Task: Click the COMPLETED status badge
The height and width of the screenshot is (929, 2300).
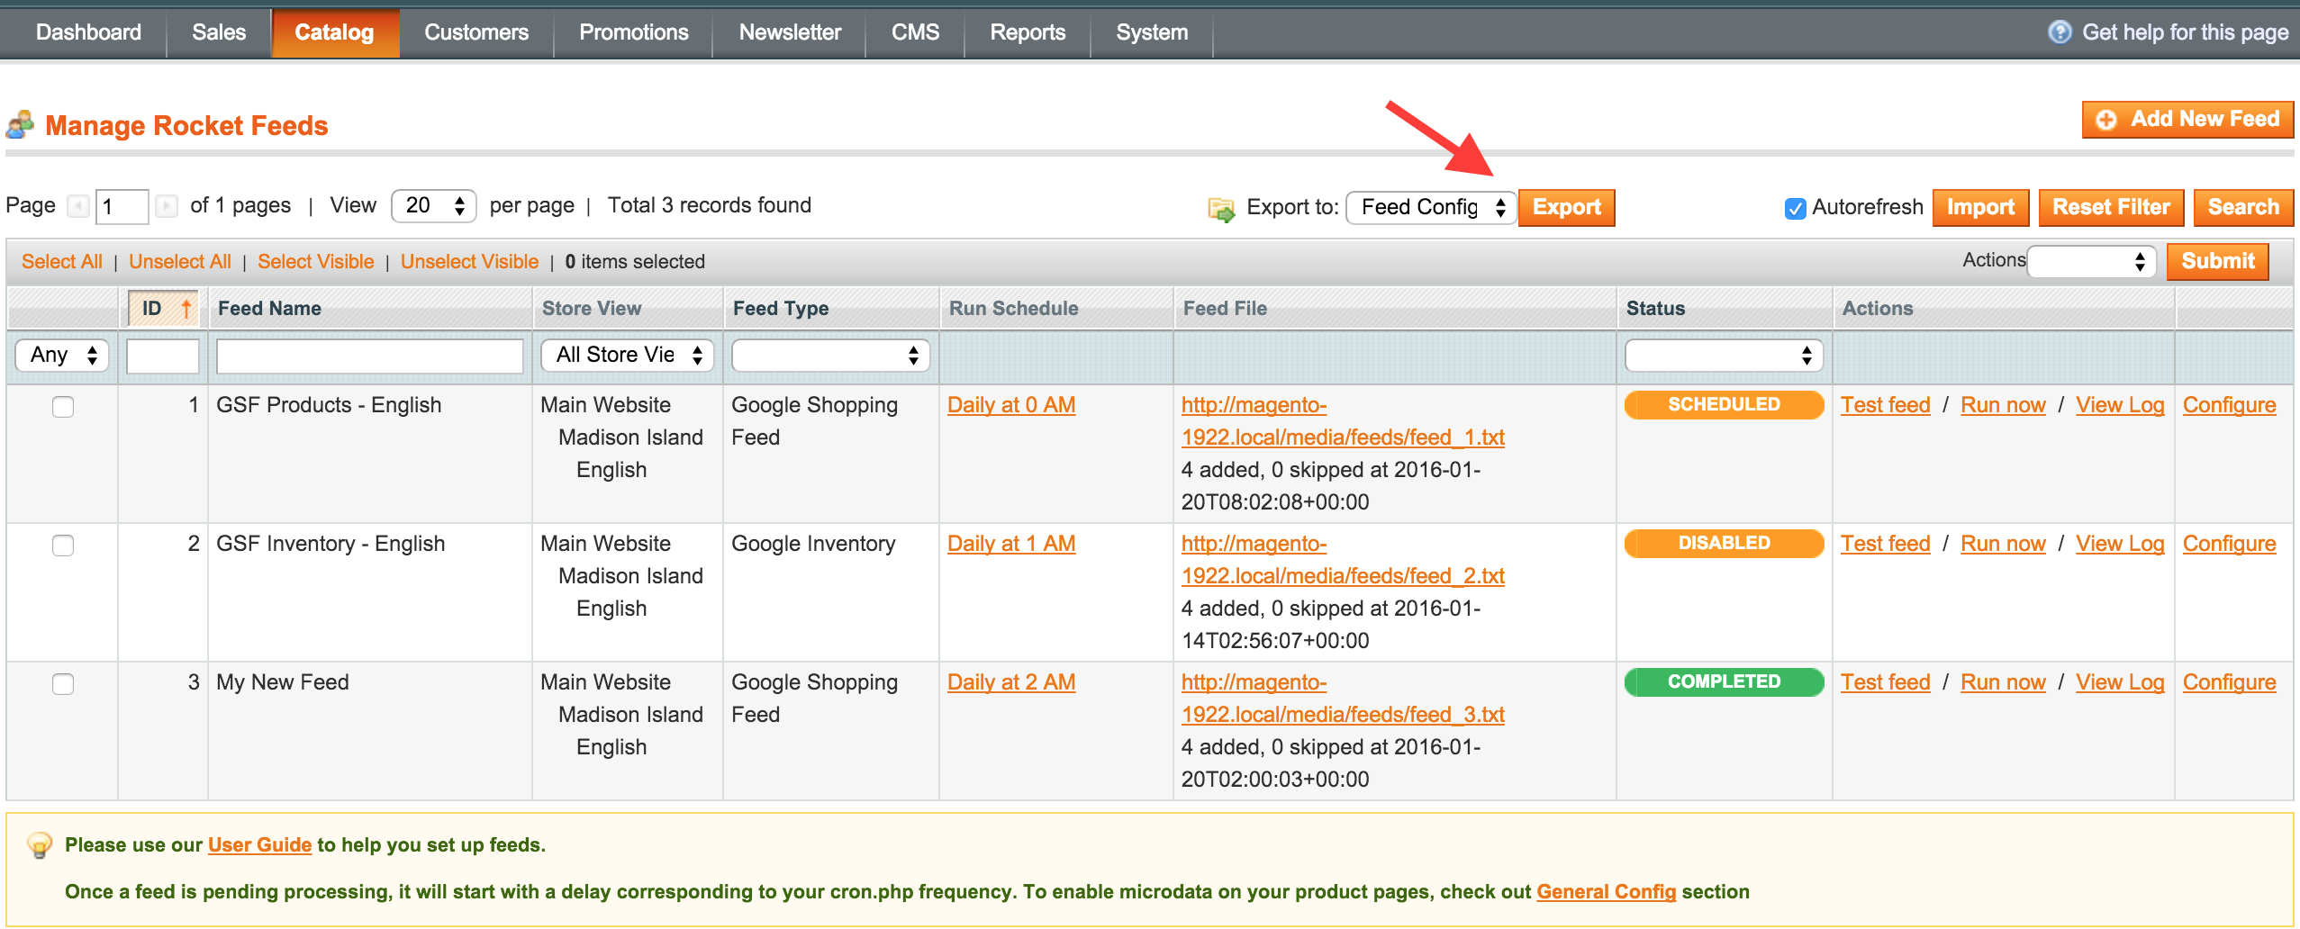Action: [1724, 682]
